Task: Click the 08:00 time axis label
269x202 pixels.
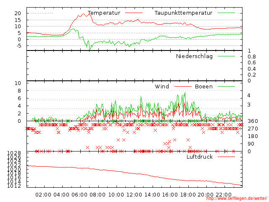Action: tap(98, 195)
